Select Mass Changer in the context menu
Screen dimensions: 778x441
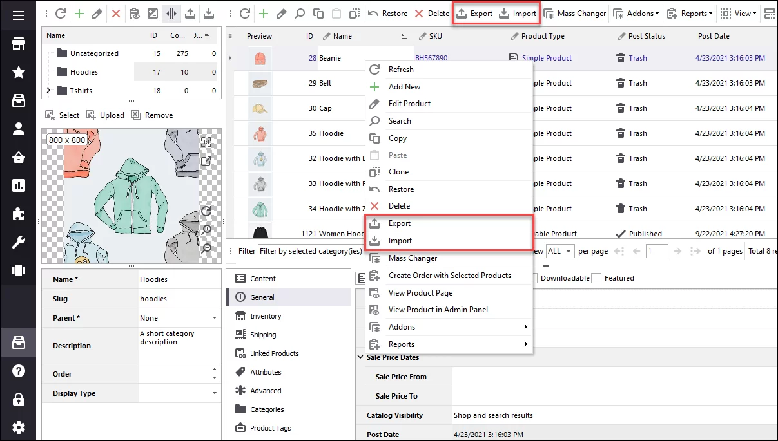(x=413, y=258)
